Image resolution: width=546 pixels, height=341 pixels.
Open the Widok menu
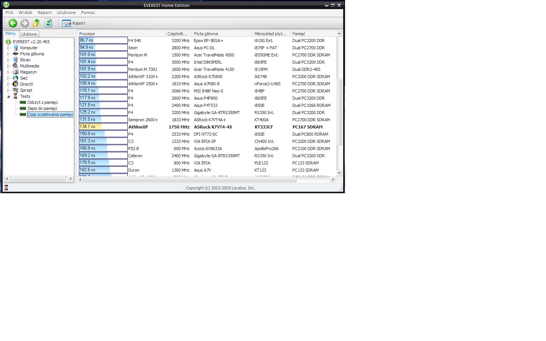tap(25, 13)
